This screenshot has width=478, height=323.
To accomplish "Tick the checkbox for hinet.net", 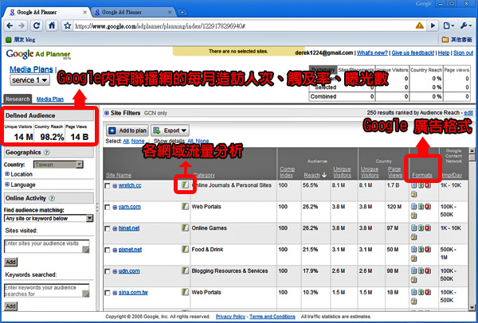I will click(108, 228).
